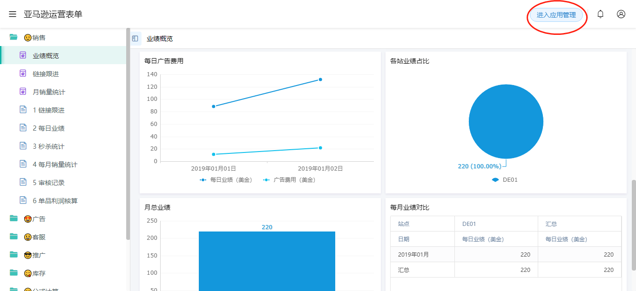The width and height of the screenshot is (636, 291).
Task: Click the 每日广告费用 chart title
Action: 164,61
